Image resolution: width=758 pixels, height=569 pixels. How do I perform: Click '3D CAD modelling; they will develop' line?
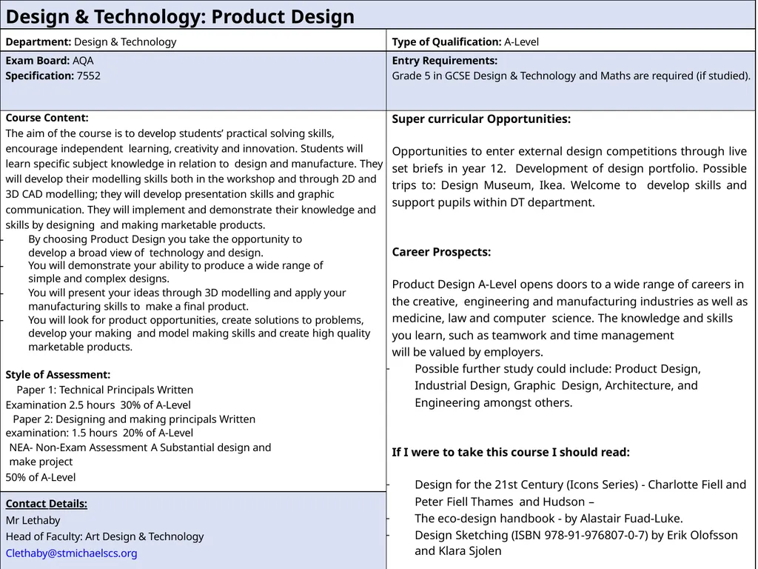(170, 194)
